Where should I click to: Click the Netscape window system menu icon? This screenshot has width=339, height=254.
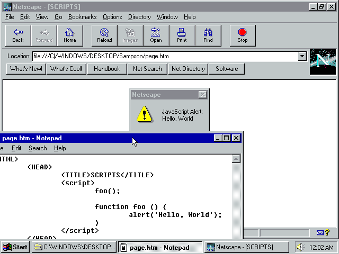click(x=7, y=7)
